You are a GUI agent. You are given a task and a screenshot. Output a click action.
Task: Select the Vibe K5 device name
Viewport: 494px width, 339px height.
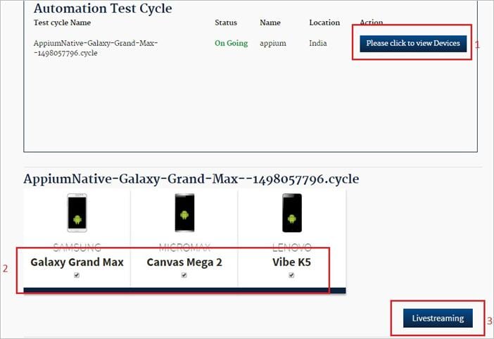pos(291,262)
